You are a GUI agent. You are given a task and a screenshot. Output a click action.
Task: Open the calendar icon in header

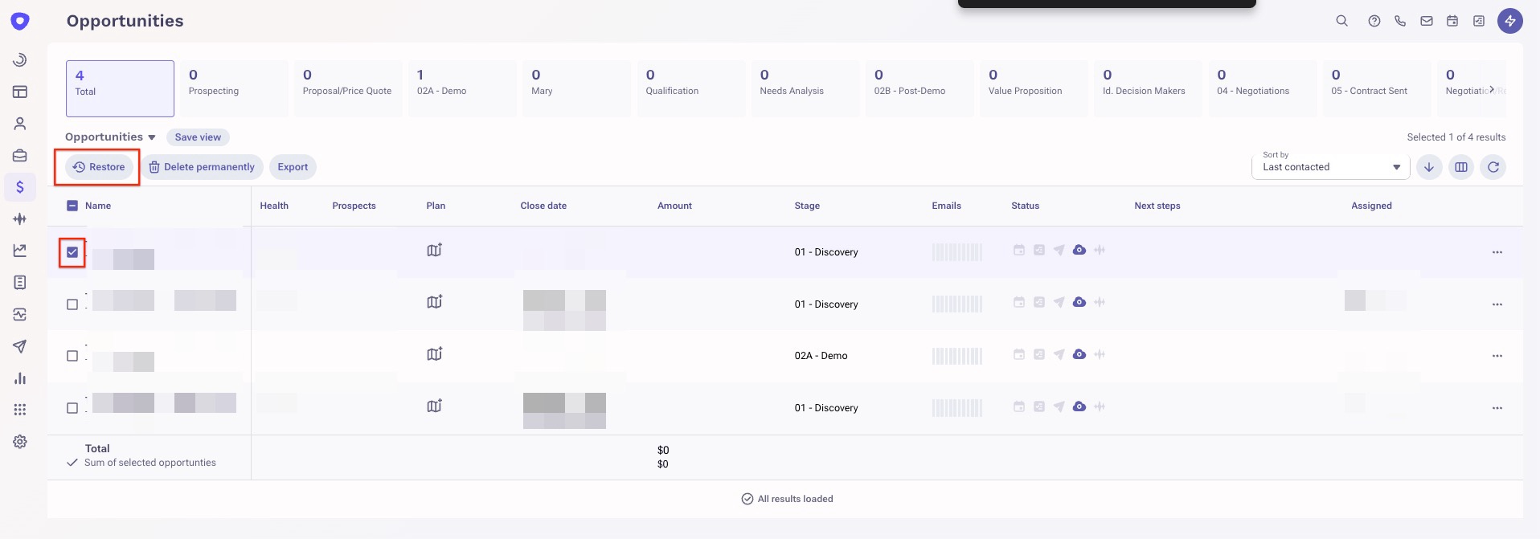point(1452,21)
